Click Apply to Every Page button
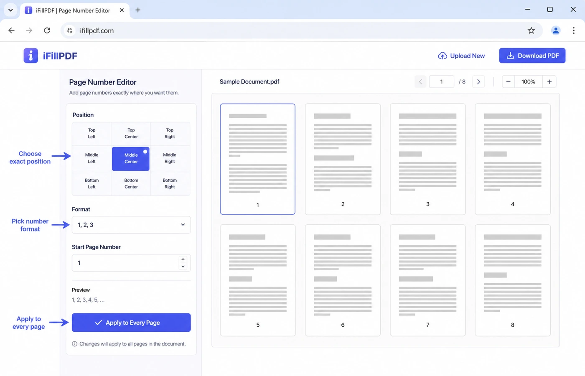This screenshot has height=376, width=585. tap(131, 323)
